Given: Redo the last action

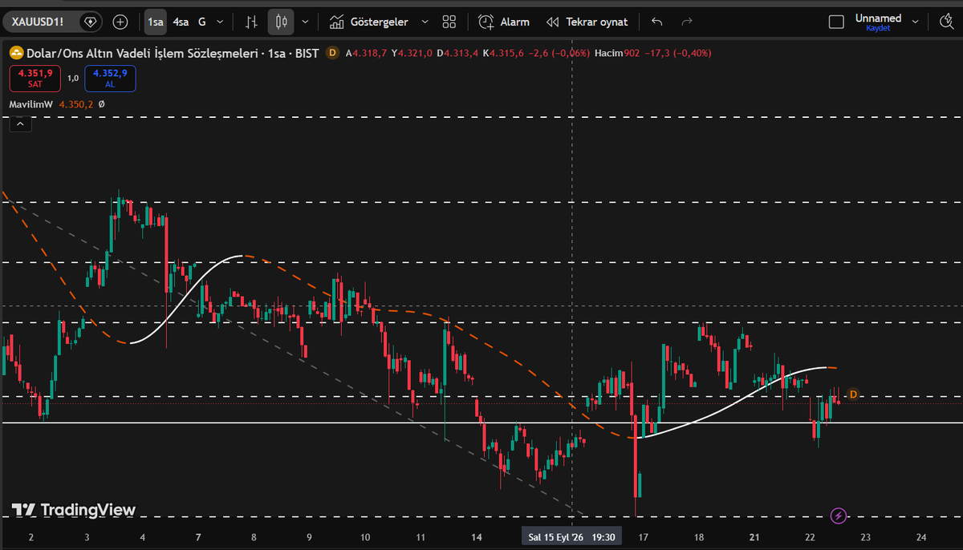Looking at the screenshot, I should [x=686, y=22].
